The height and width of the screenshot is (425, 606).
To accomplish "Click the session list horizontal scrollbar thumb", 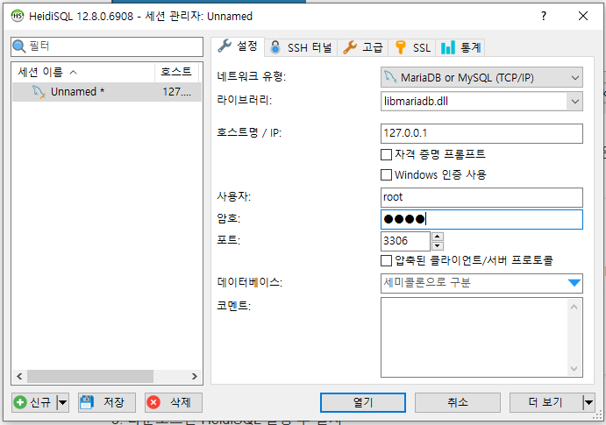I will tap(90, 376).
